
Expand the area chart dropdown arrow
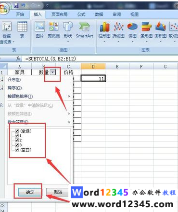coord(161,42)
